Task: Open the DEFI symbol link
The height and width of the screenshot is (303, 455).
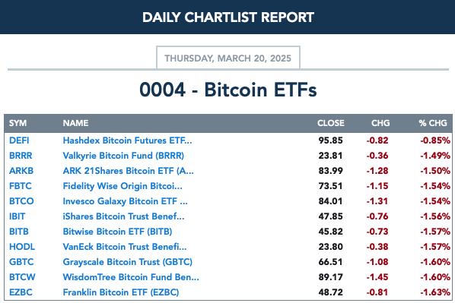Action: pyautogui.click(x=19, y=140)
